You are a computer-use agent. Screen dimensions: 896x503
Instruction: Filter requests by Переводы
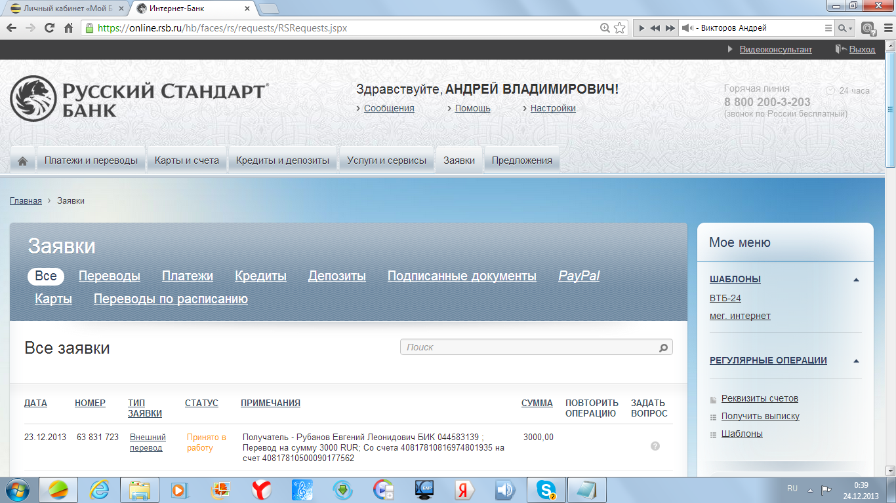pyautogui.click(x=110, y=276)
